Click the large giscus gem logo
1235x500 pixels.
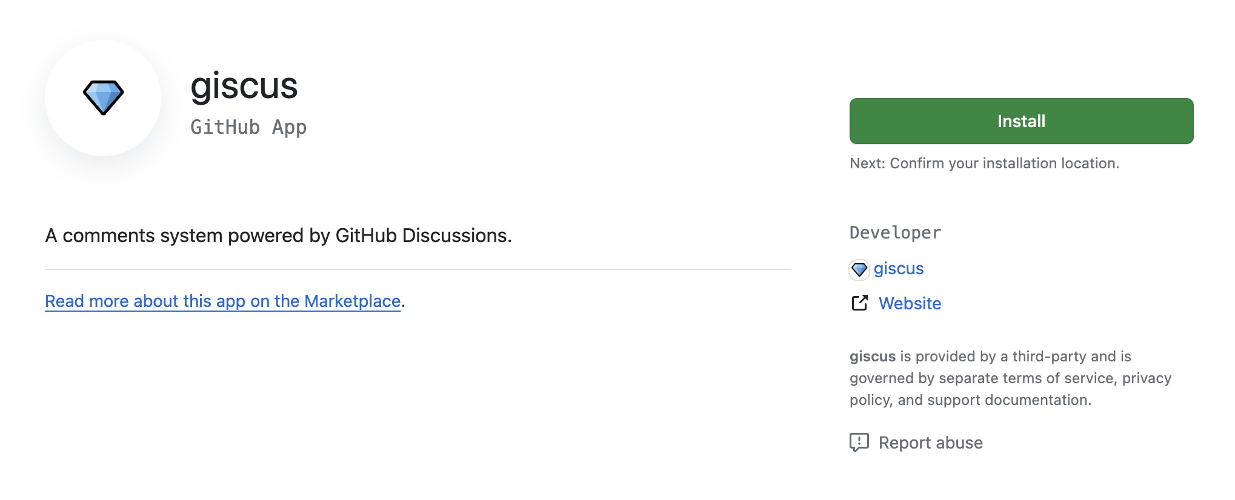(103, 97)
